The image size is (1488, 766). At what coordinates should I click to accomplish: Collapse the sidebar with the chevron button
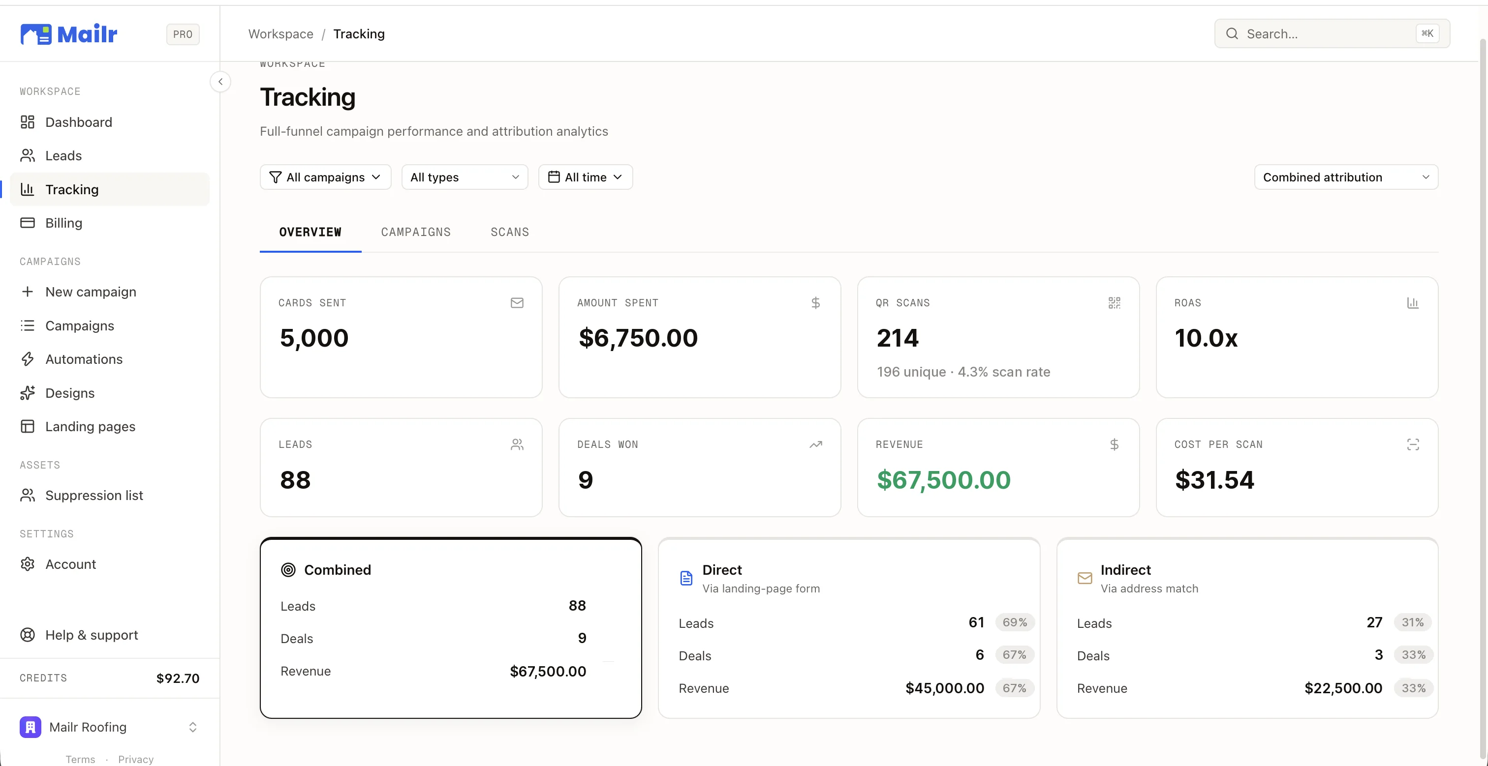tap(220, 82)
